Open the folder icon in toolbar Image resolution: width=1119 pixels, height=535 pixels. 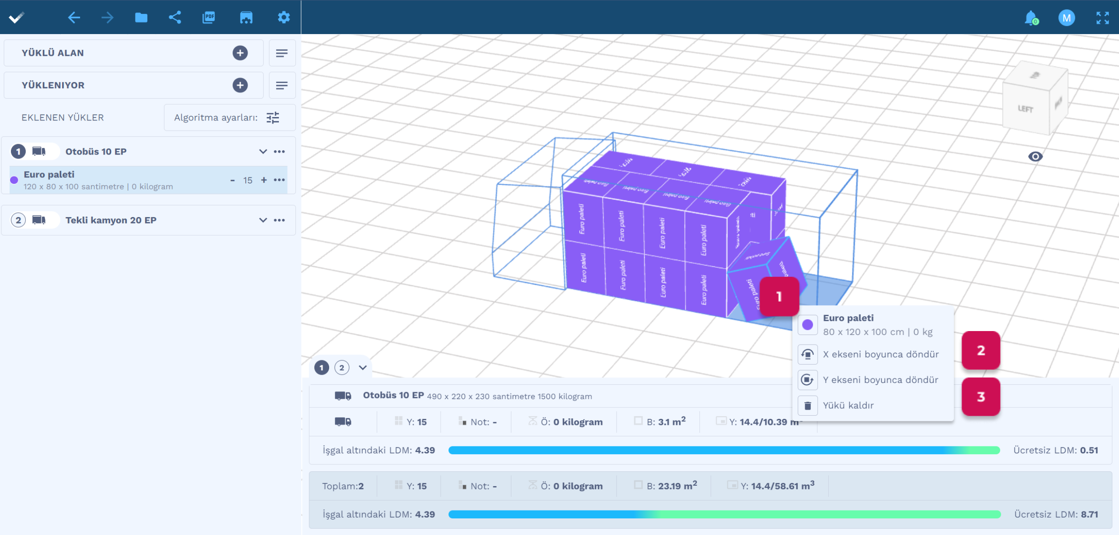(x=141, y=17)
